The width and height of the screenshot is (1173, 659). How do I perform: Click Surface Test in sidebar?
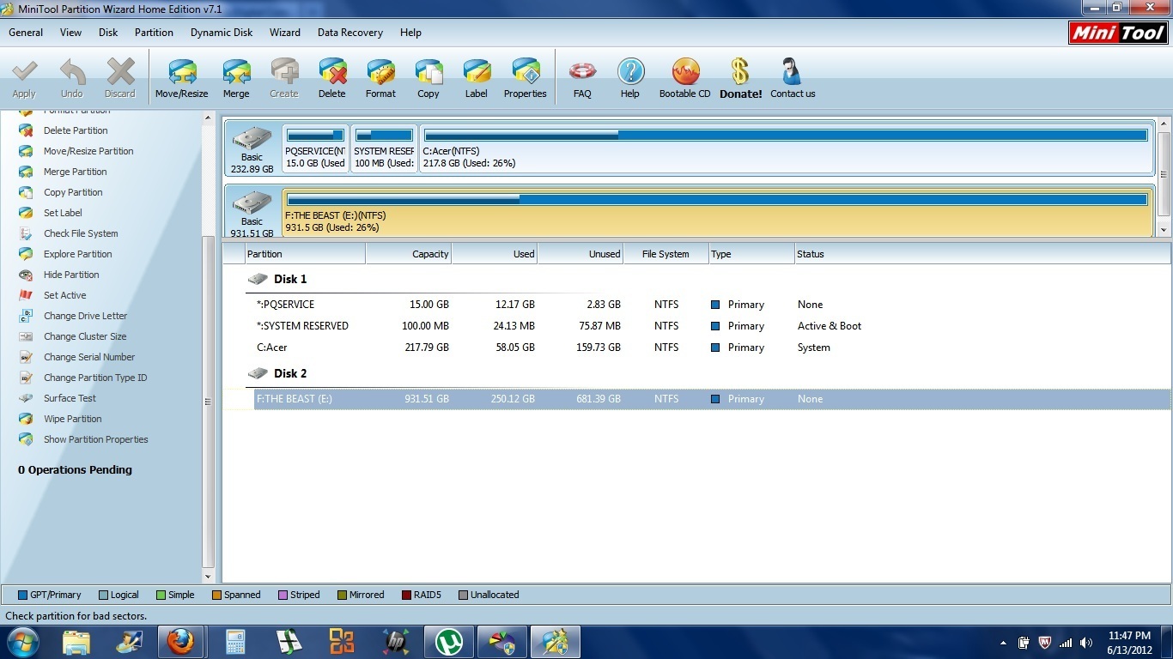70,398
